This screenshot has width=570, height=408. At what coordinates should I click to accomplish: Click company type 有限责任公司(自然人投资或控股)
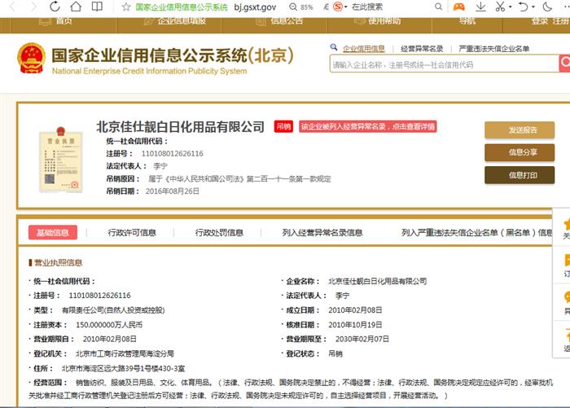coord(113,310)
